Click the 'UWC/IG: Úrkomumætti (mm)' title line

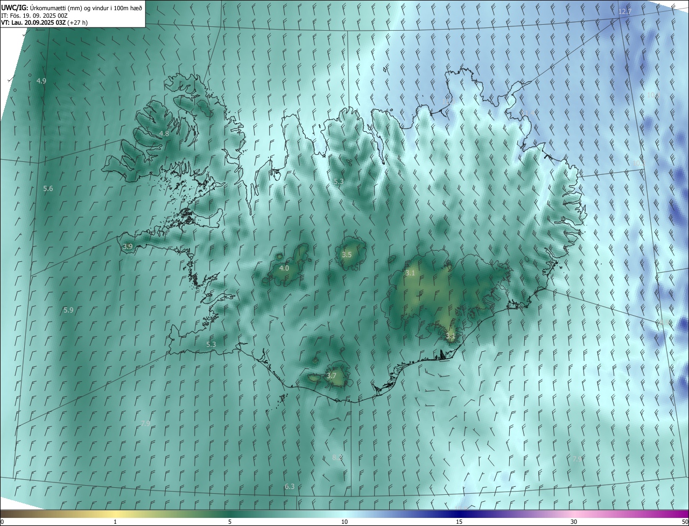(72, 7)
